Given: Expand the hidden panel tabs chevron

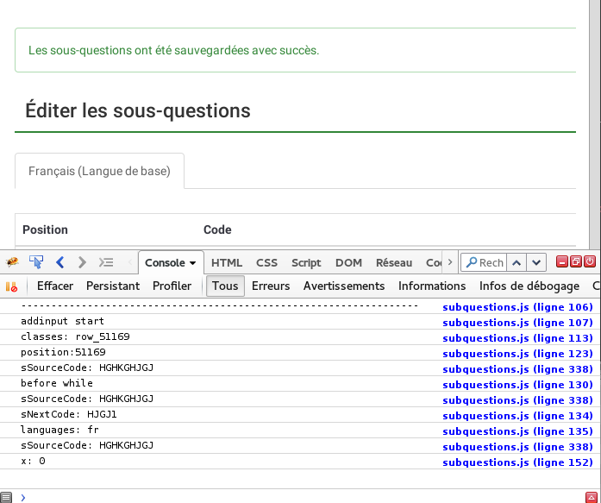Looking at the screenshot, I should [x=450, y=262].
